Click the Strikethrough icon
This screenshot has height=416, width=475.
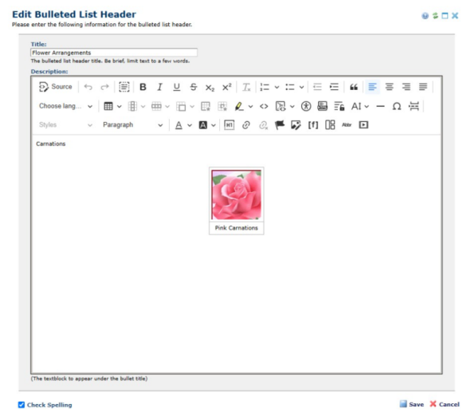(194, 87)
